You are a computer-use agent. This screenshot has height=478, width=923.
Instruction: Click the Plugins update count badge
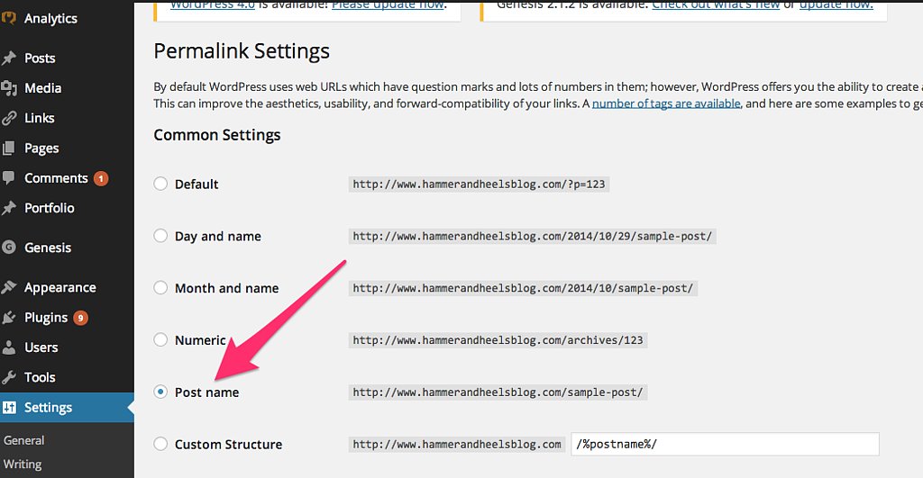click(x=80, y=318)
